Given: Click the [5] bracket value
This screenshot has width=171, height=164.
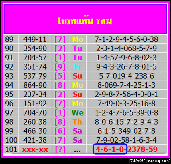Looking at the screenshot, I should 60,76.
